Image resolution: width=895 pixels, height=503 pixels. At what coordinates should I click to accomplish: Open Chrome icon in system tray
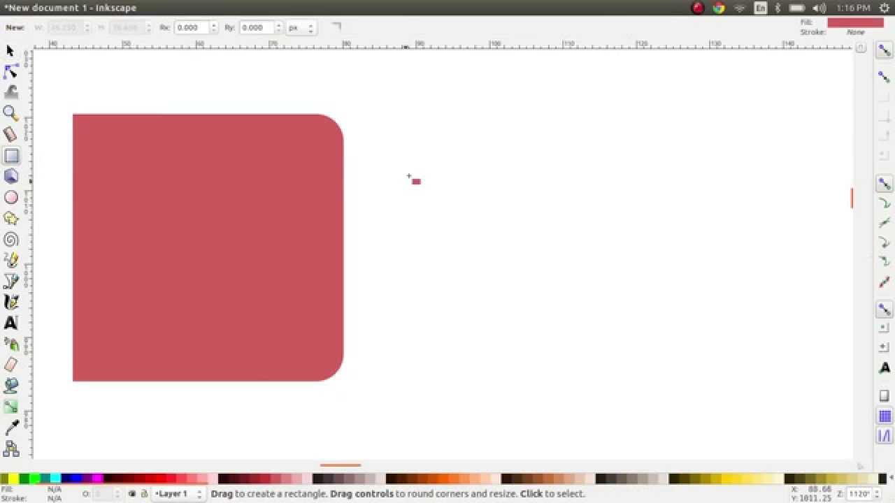(x=719, y=8)
